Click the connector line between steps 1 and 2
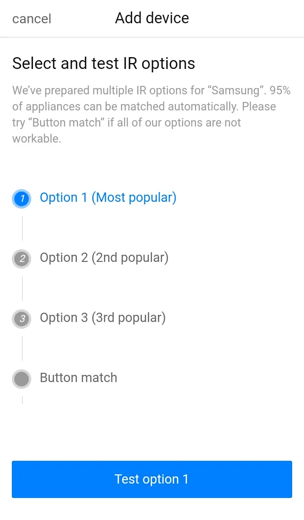 22,228
